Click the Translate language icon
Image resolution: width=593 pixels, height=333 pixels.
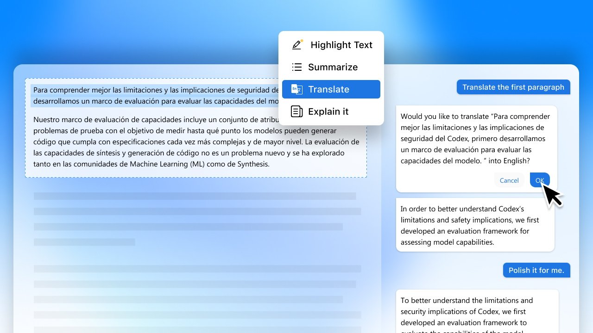(296, 89)
